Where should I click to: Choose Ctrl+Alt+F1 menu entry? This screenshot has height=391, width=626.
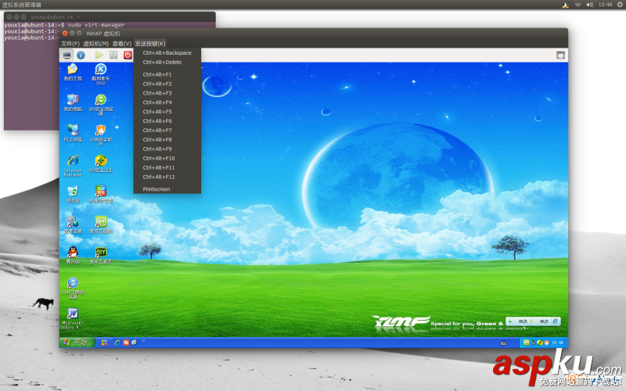click(x=167, y=74)
